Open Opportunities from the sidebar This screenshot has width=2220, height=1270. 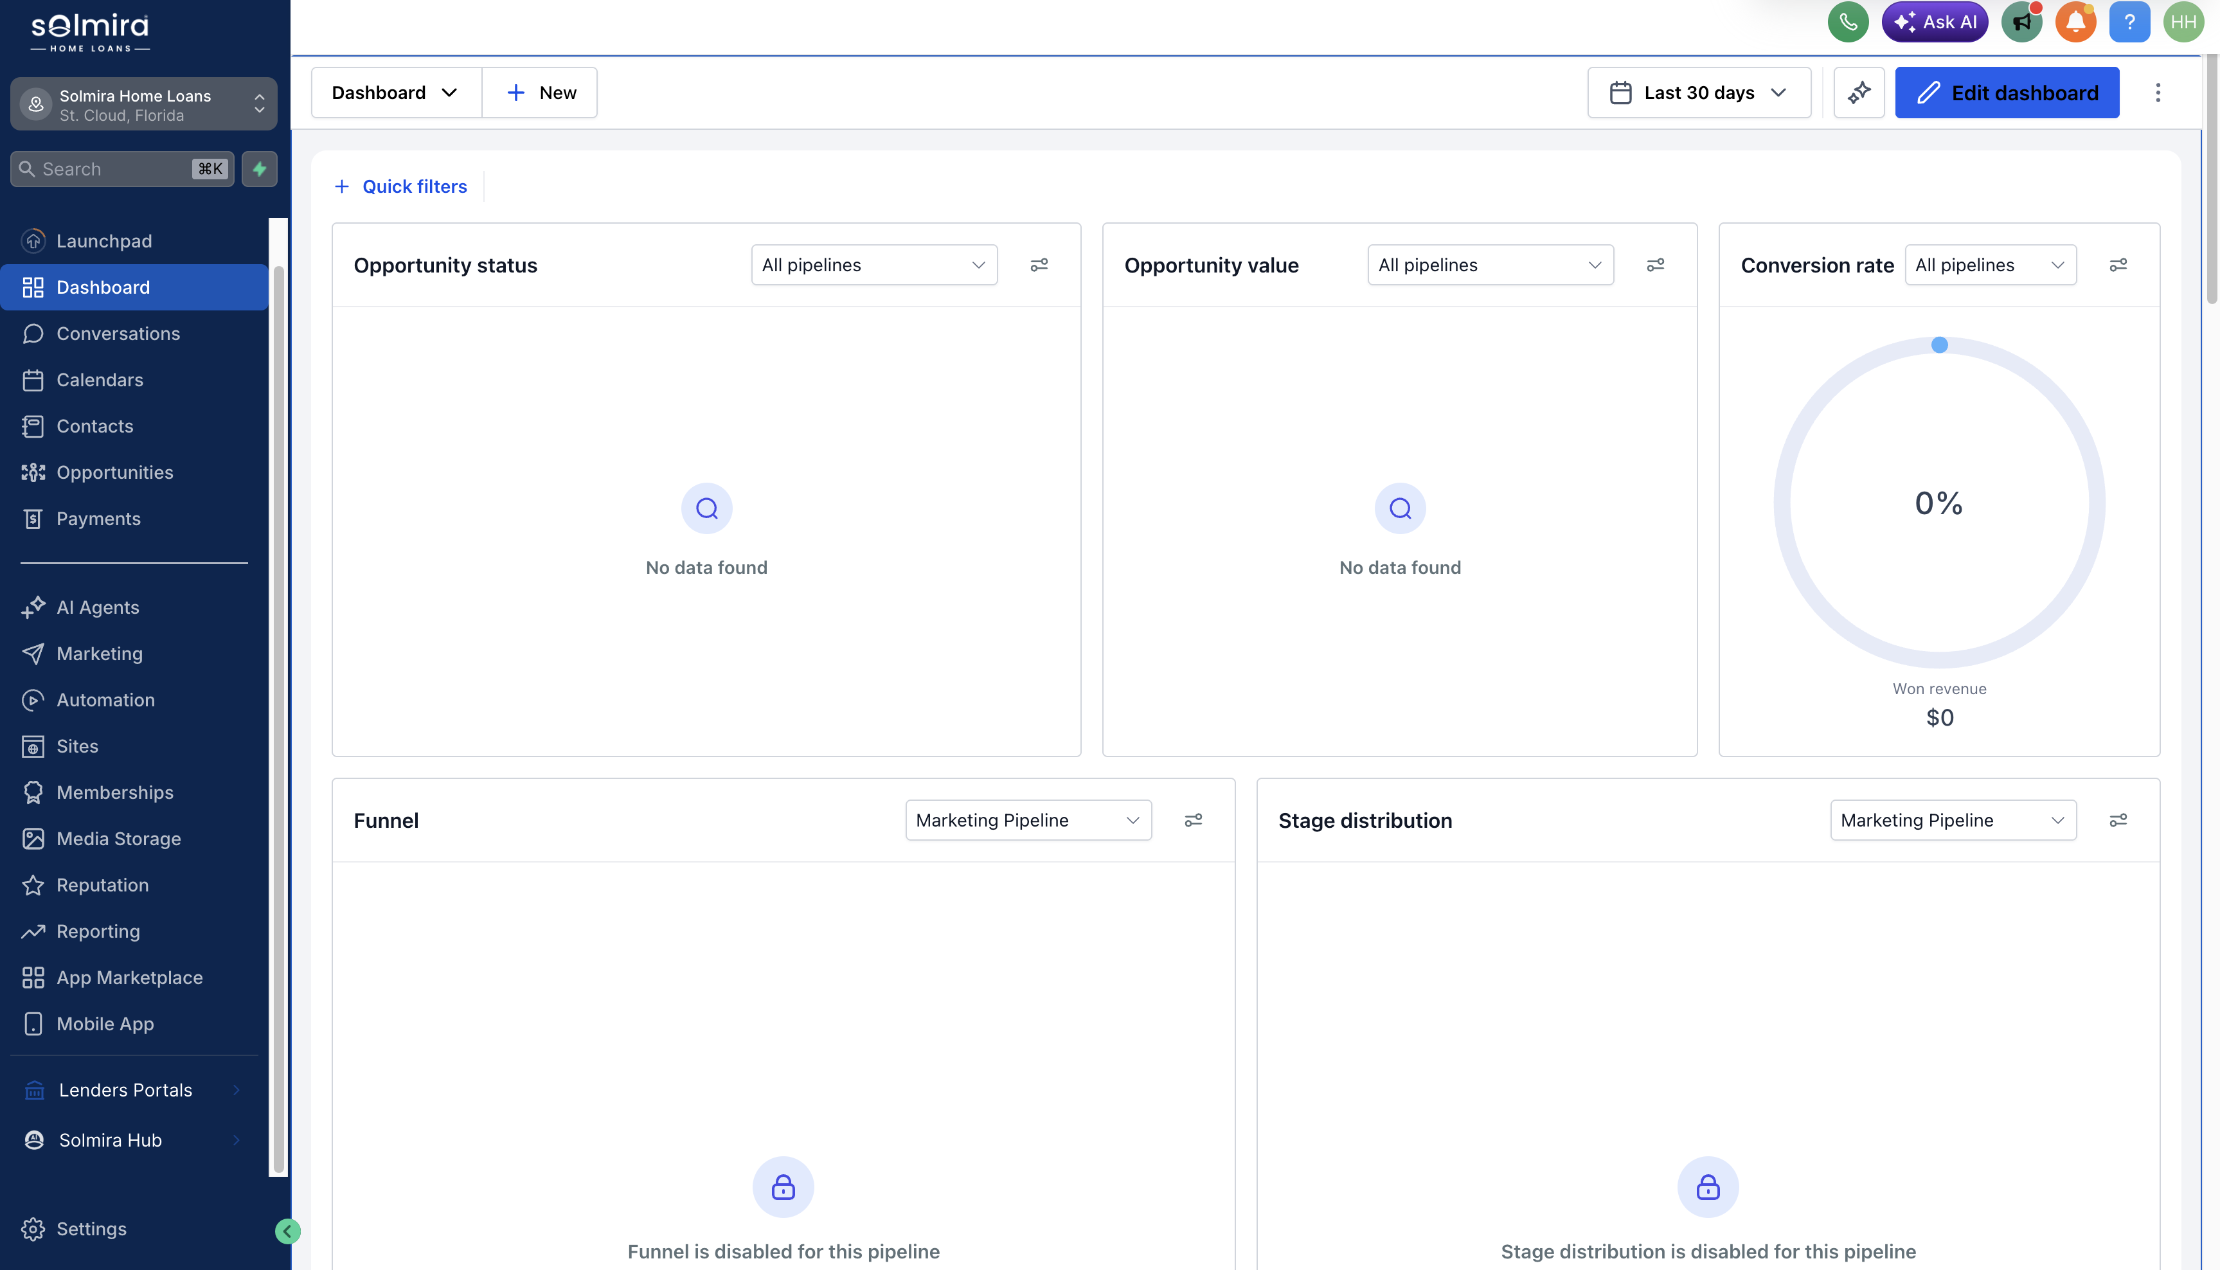click(134, 472)
